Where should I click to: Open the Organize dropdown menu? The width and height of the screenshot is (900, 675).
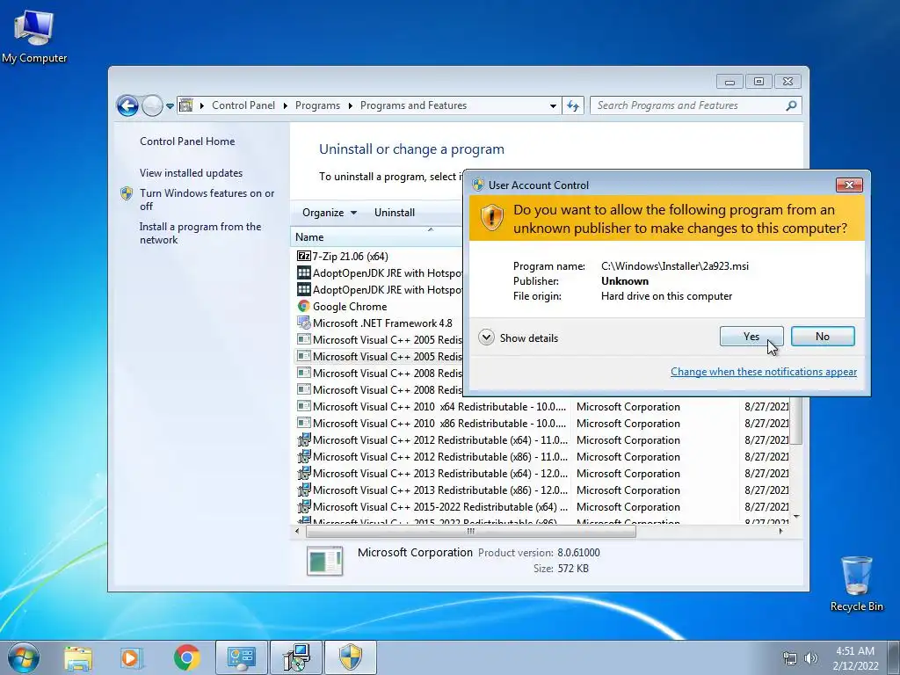pyautogui.click(x=330, y=213)
